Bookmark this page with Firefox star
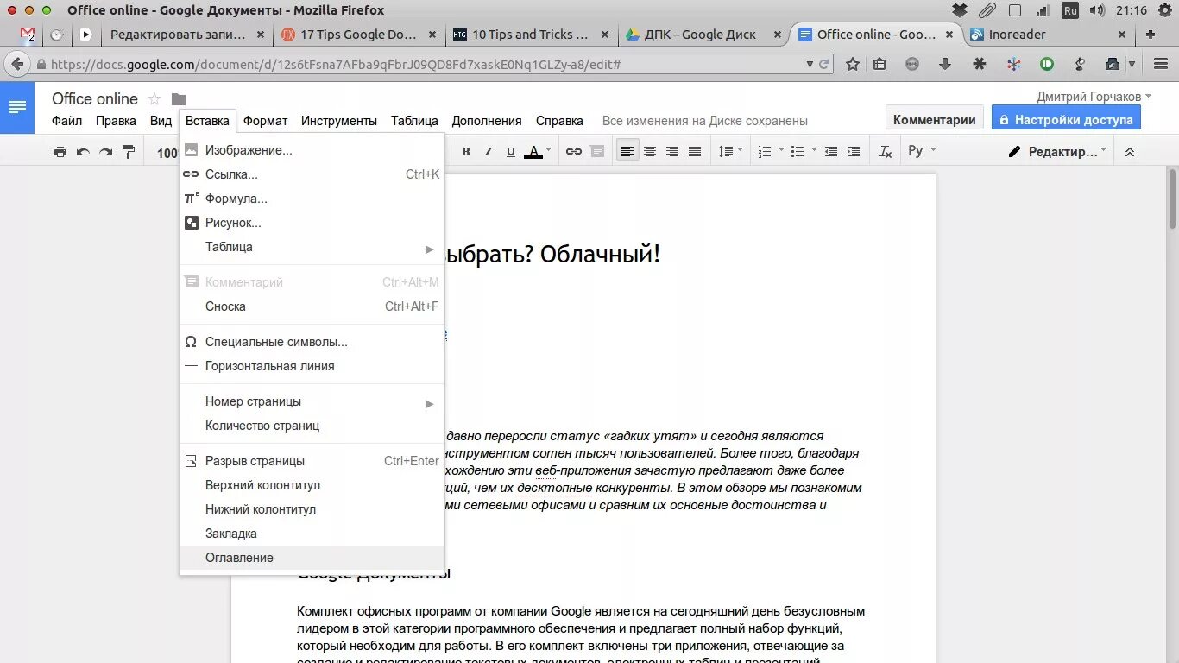The width and height of the screenshot is (1179, 663). tap(853, 64)
